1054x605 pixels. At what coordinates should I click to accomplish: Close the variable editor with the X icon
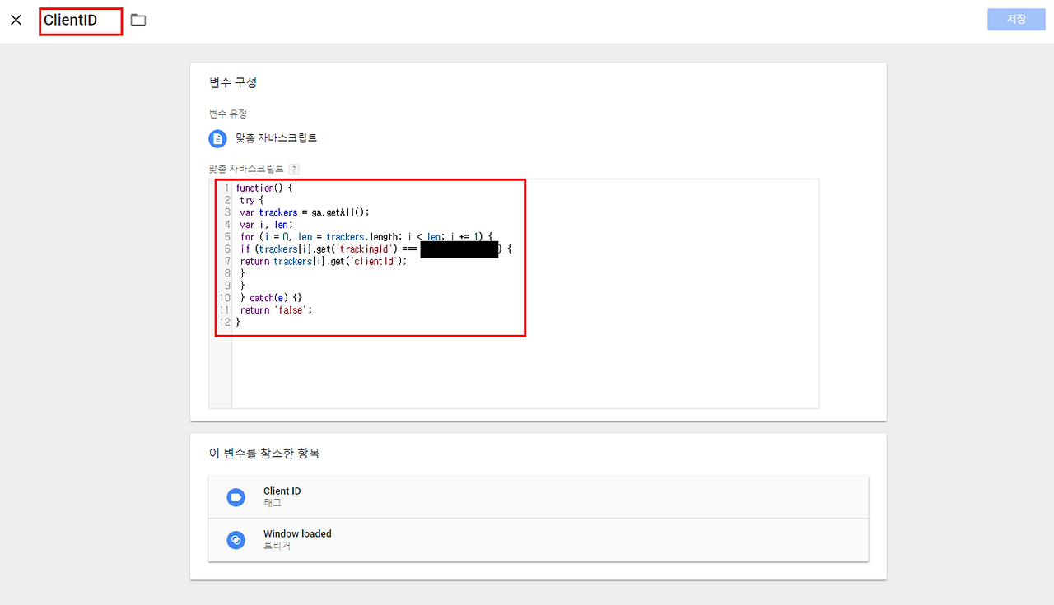(x=16, y=20)
